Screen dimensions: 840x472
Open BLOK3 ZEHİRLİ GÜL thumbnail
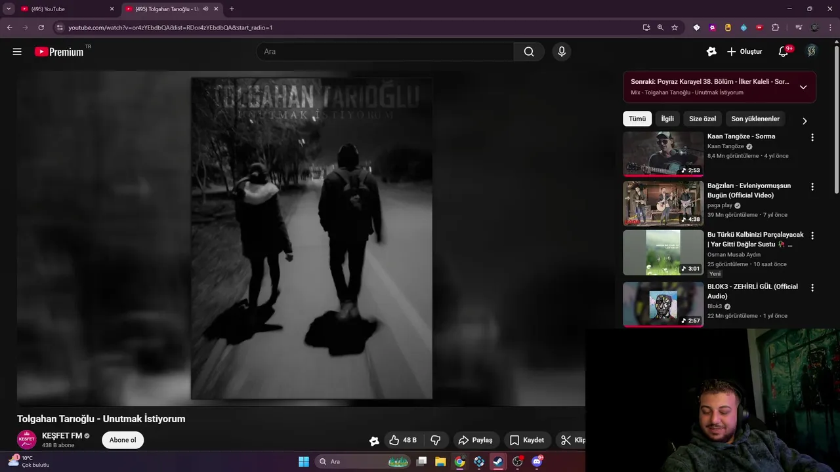[663, 304]
